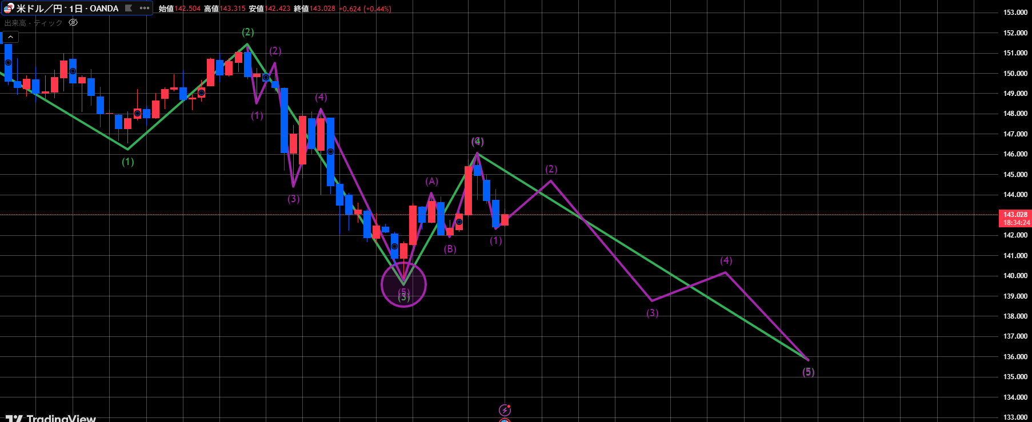Click the event marker on the leftmost candle
Viewport: 1032px width, 422px height.
pyautogui.click(x=8, y=63)
